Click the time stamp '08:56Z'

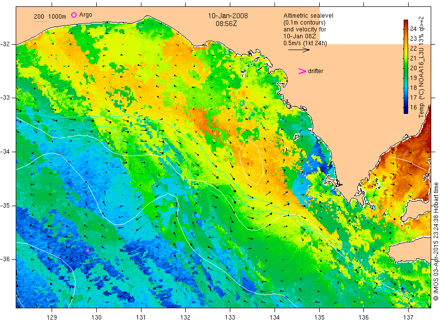coord(226,24)
